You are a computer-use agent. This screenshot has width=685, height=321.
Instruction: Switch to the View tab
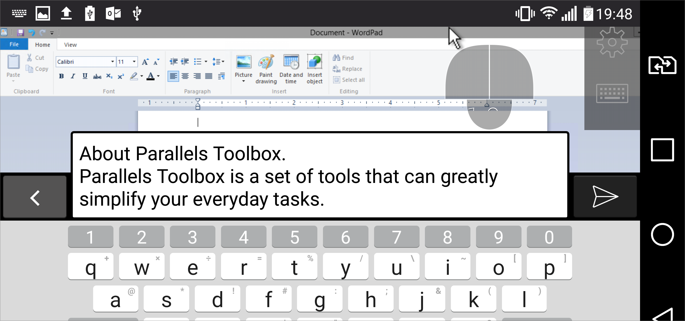[70, 45]
